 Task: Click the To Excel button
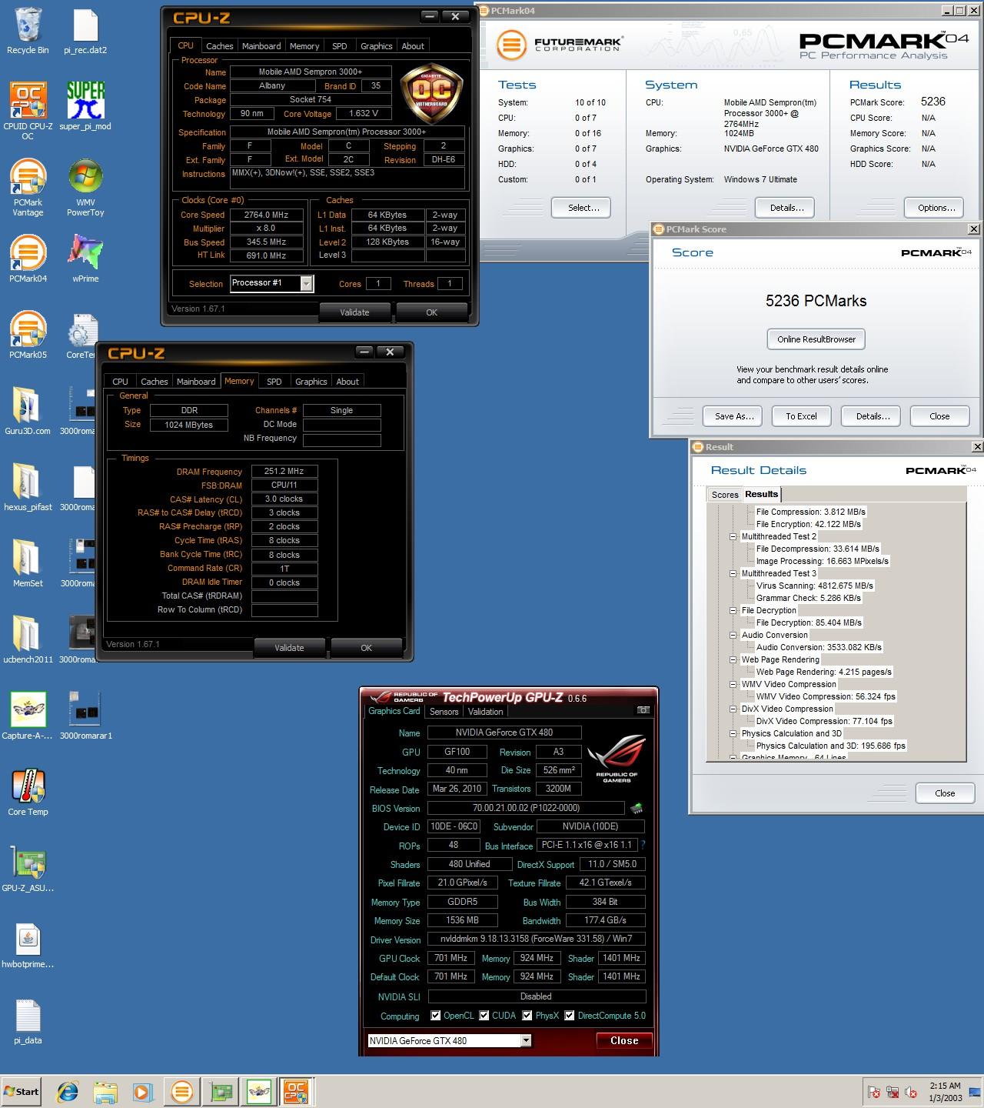click(x=801, y=416)
